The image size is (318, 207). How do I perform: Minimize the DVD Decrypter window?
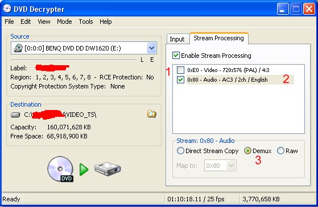click(283, 9)
